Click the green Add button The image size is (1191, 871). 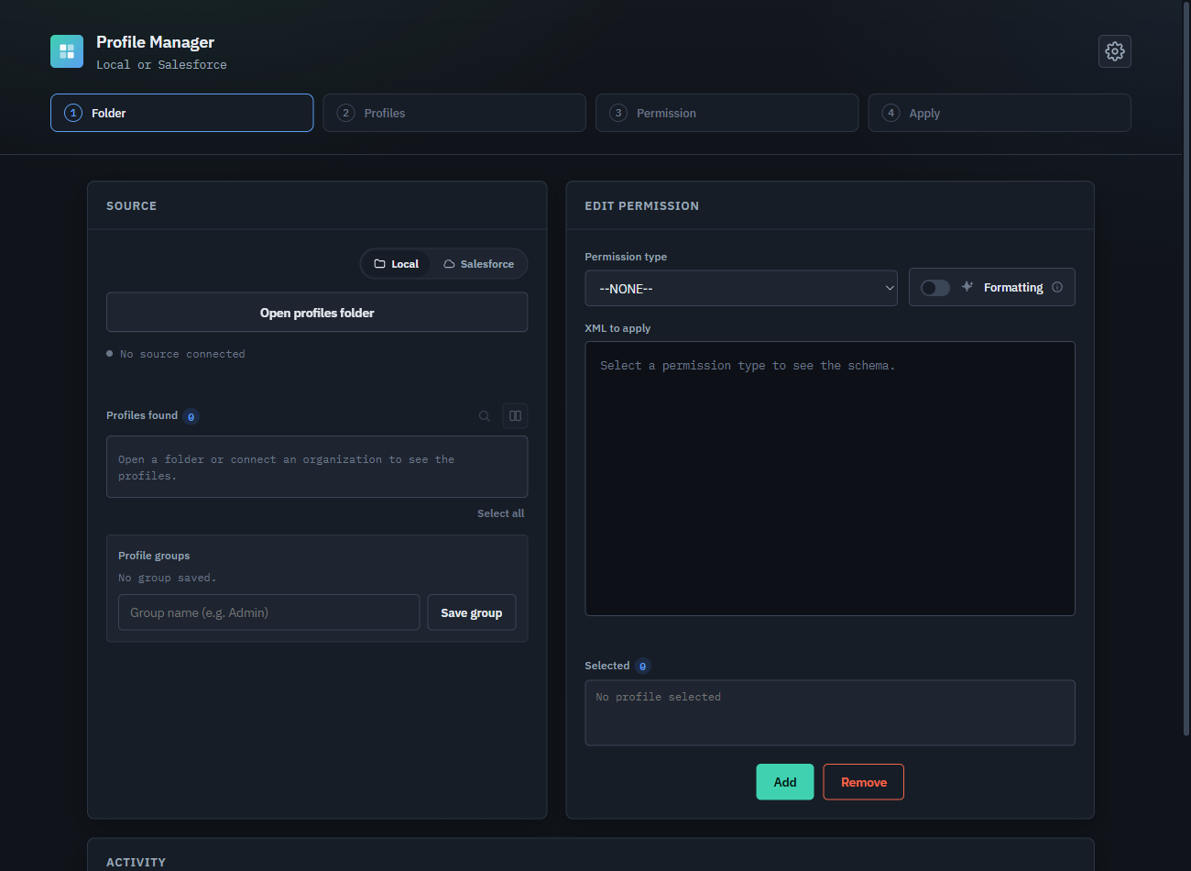pos(784,782)
